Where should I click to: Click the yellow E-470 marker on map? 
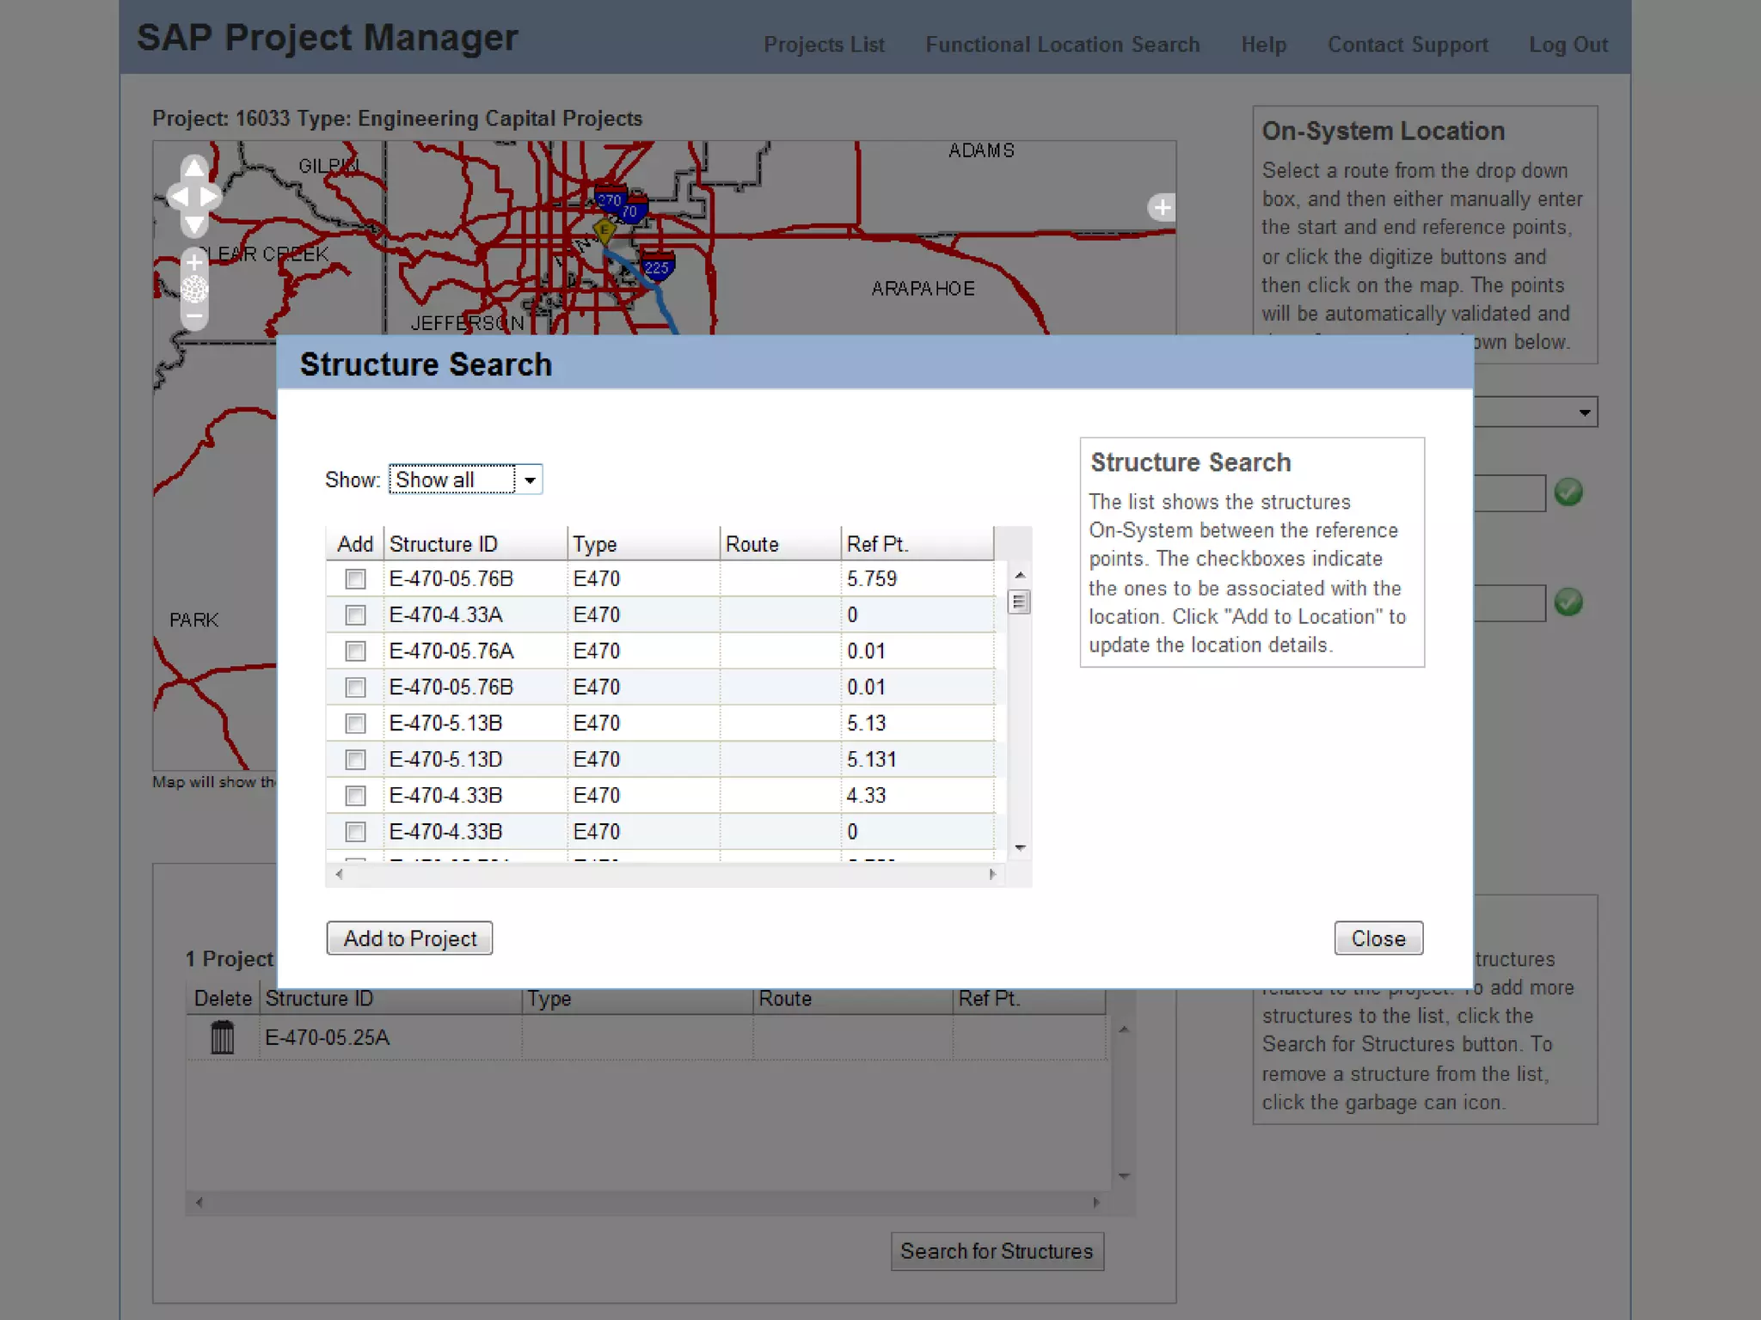point(604,230)
